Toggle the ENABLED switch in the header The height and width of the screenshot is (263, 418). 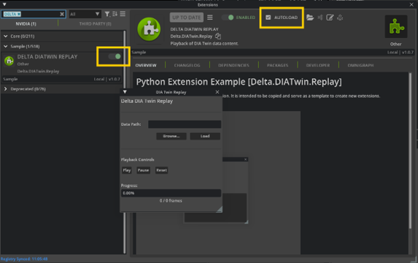(228, 18)
